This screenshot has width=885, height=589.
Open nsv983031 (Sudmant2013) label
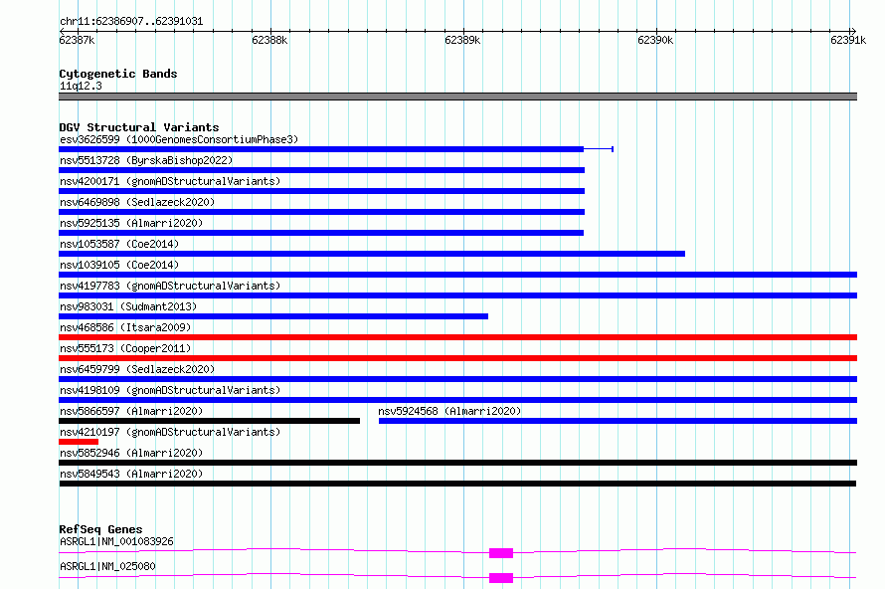pos(128,306)
